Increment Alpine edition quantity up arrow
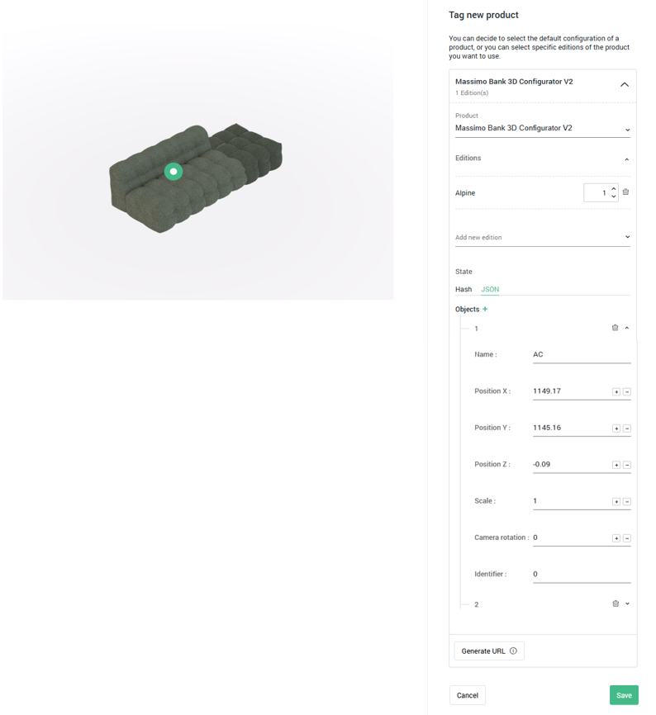 click(x=614, y=189)
